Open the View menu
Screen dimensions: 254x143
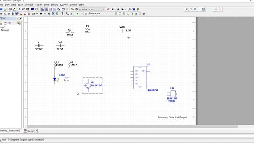tap(7, 4)
